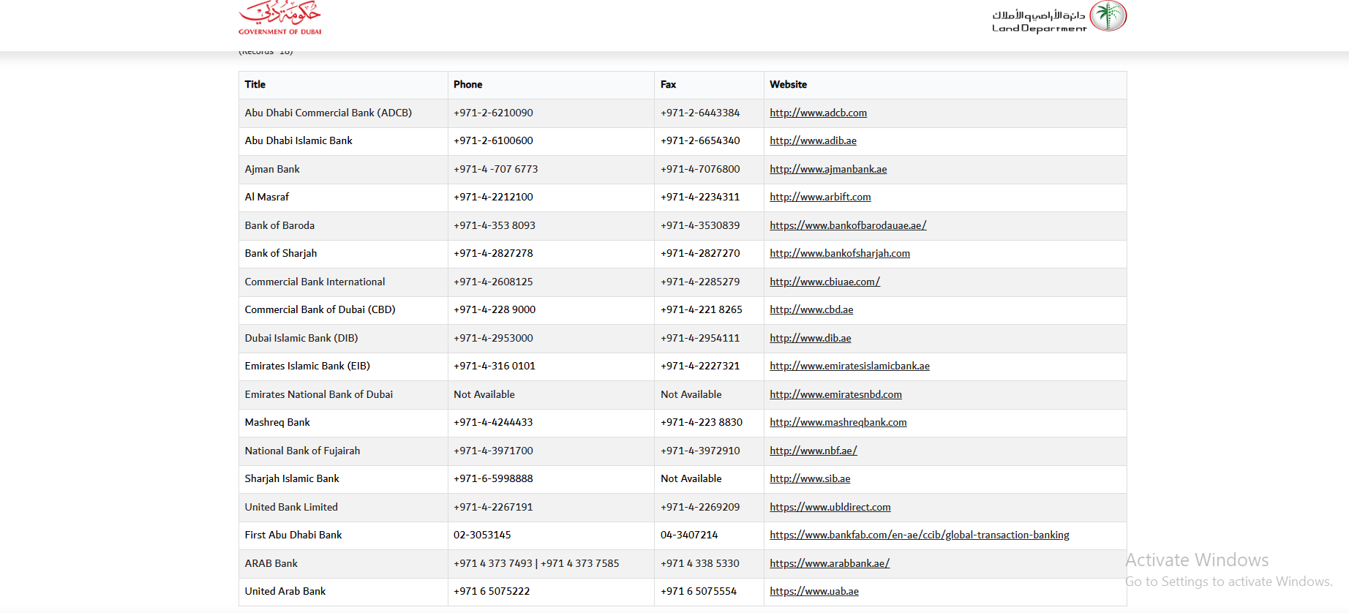Open the dib.ae website link
Screen dimensions: 1349x613
810,338
